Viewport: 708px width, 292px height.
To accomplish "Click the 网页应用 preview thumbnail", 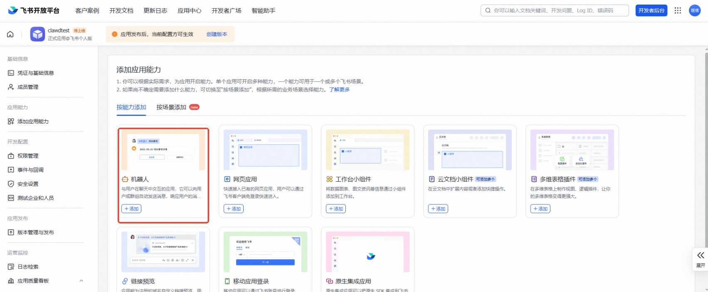I will (x=265, y=150).
